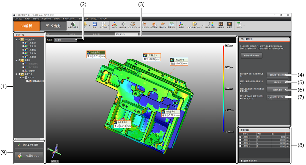The height and width of the screenshot is (165, 306).
Task: Collapse the 3D比較計測 tree node
Action: [16, 39]
